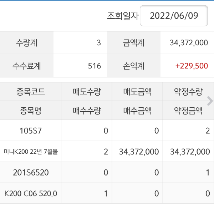Viewport: 214px width, 214px height.
Task: Tap the 조회일자 label
Action: (122, 16)
